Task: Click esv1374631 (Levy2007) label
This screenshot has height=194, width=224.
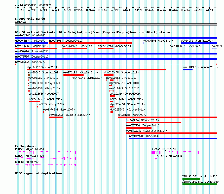Action: click(59, 109)
